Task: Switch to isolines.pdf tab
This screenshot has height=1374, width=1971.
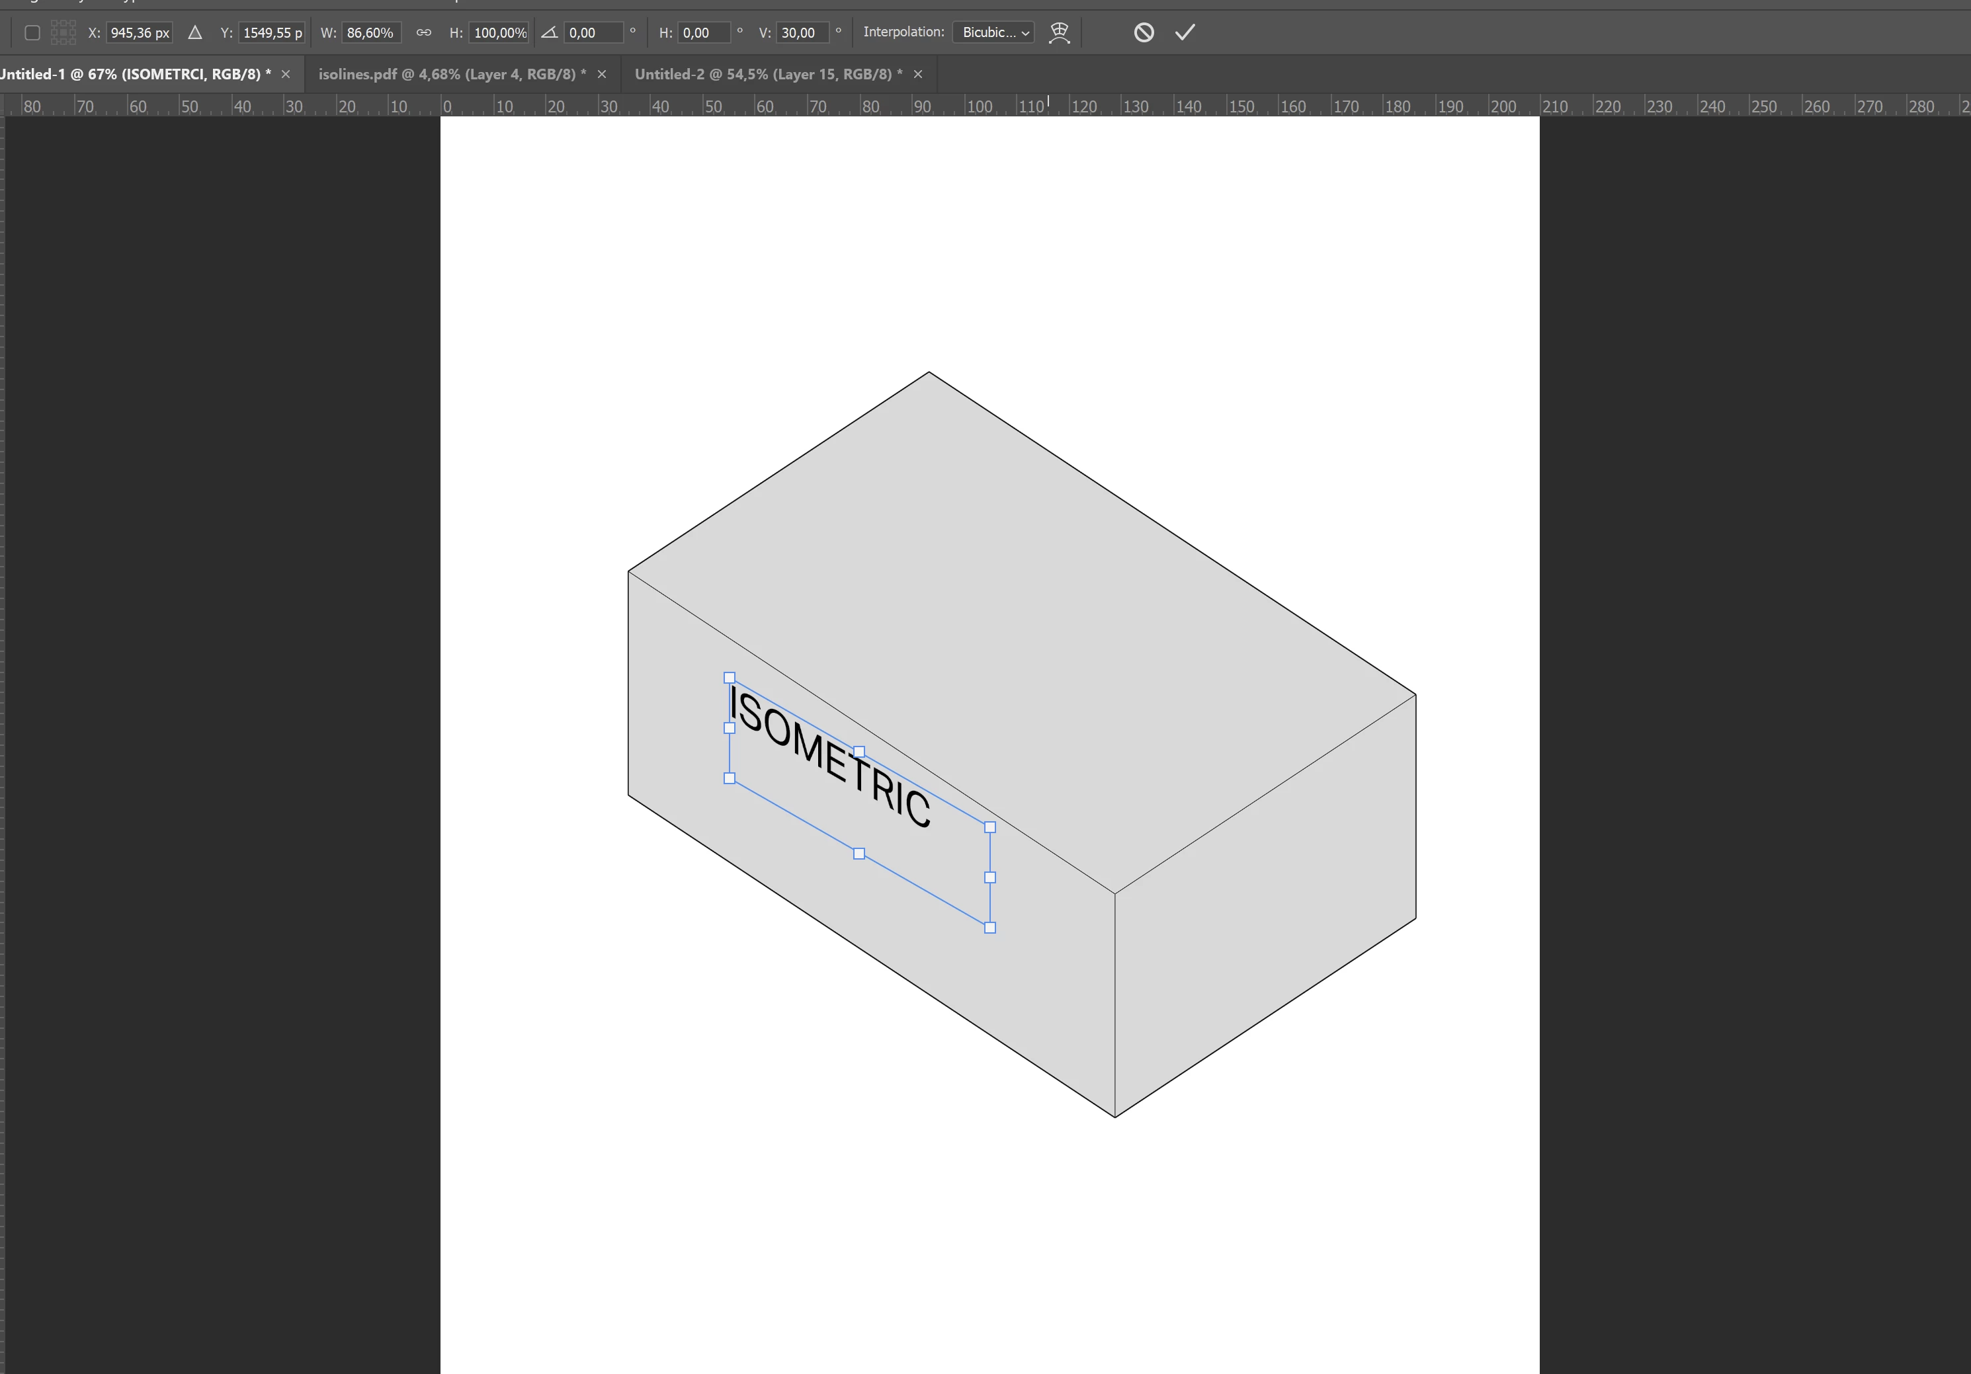Action: coord(452,75)
